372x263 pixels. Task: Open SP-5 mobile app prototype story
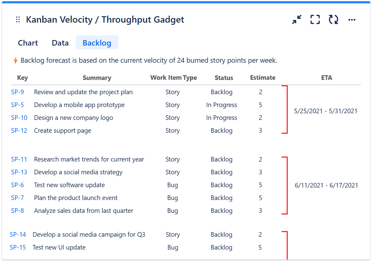pos(17,105)
